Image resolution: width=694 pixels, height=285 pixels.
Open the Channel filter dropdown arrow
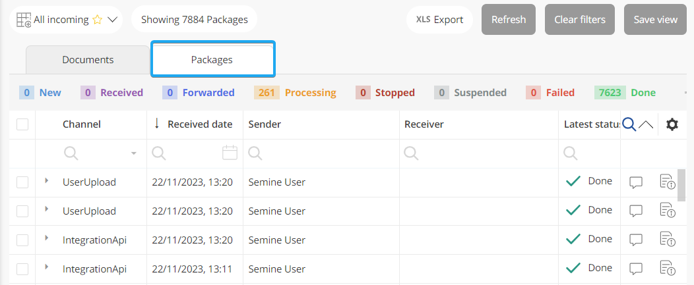click(134, 153)
